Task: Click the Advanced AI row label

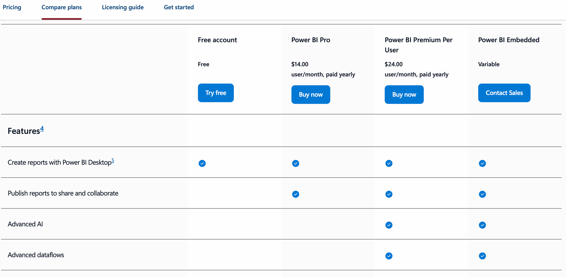Action: pos(25,224)
